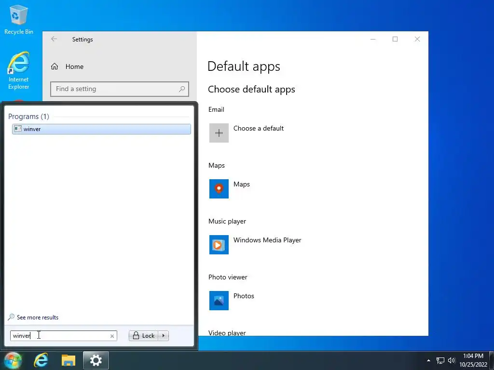
Task: Switch to Settings taskbar button
Action: [96, 360]
